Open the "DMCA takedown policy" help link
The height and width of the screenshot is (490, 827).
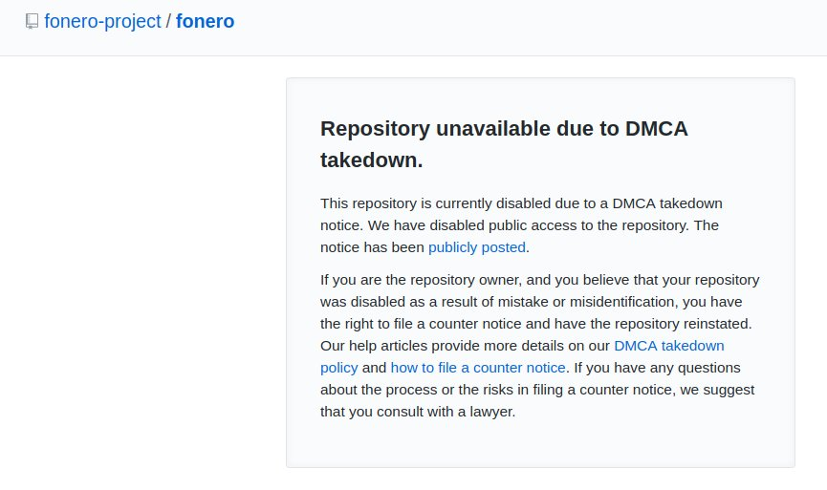(x=668, y=346)
